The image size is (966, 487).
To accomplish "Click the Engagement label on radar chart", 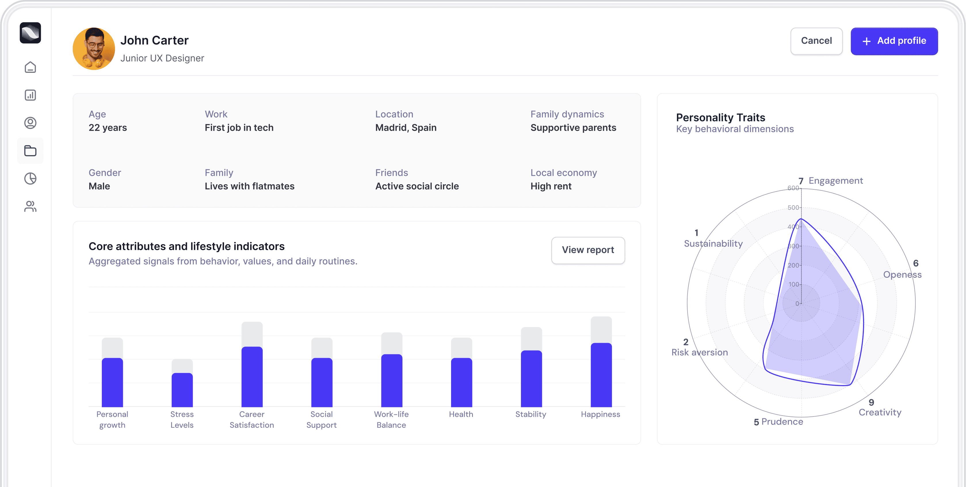I will (835, 181).
